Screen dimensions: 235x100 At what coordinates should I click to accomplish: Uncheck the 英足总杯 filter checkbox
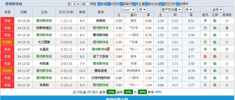pos(162,4)
